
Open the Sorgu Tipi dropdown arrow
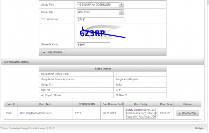click(x=122, y=12)
